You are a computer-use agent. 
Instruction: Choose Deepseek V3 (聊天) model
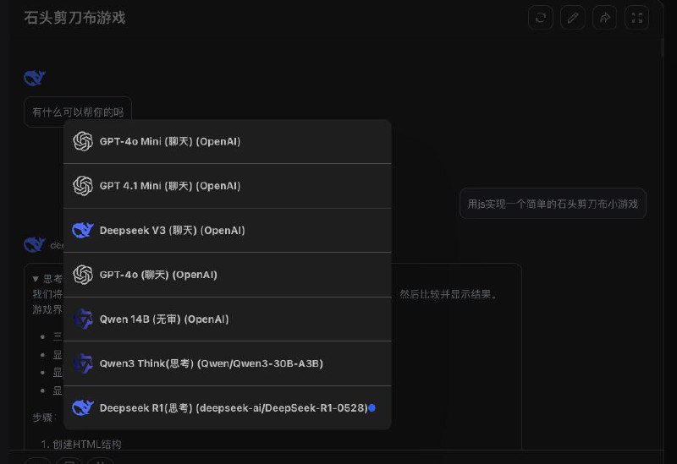click(x=227, y=230)
